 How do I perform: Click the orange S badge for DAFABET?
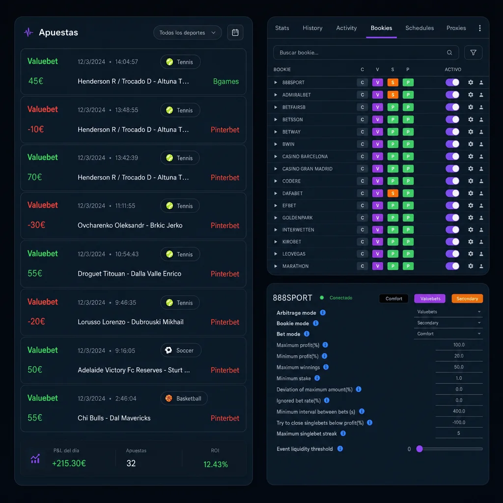[x=392, y=193]
